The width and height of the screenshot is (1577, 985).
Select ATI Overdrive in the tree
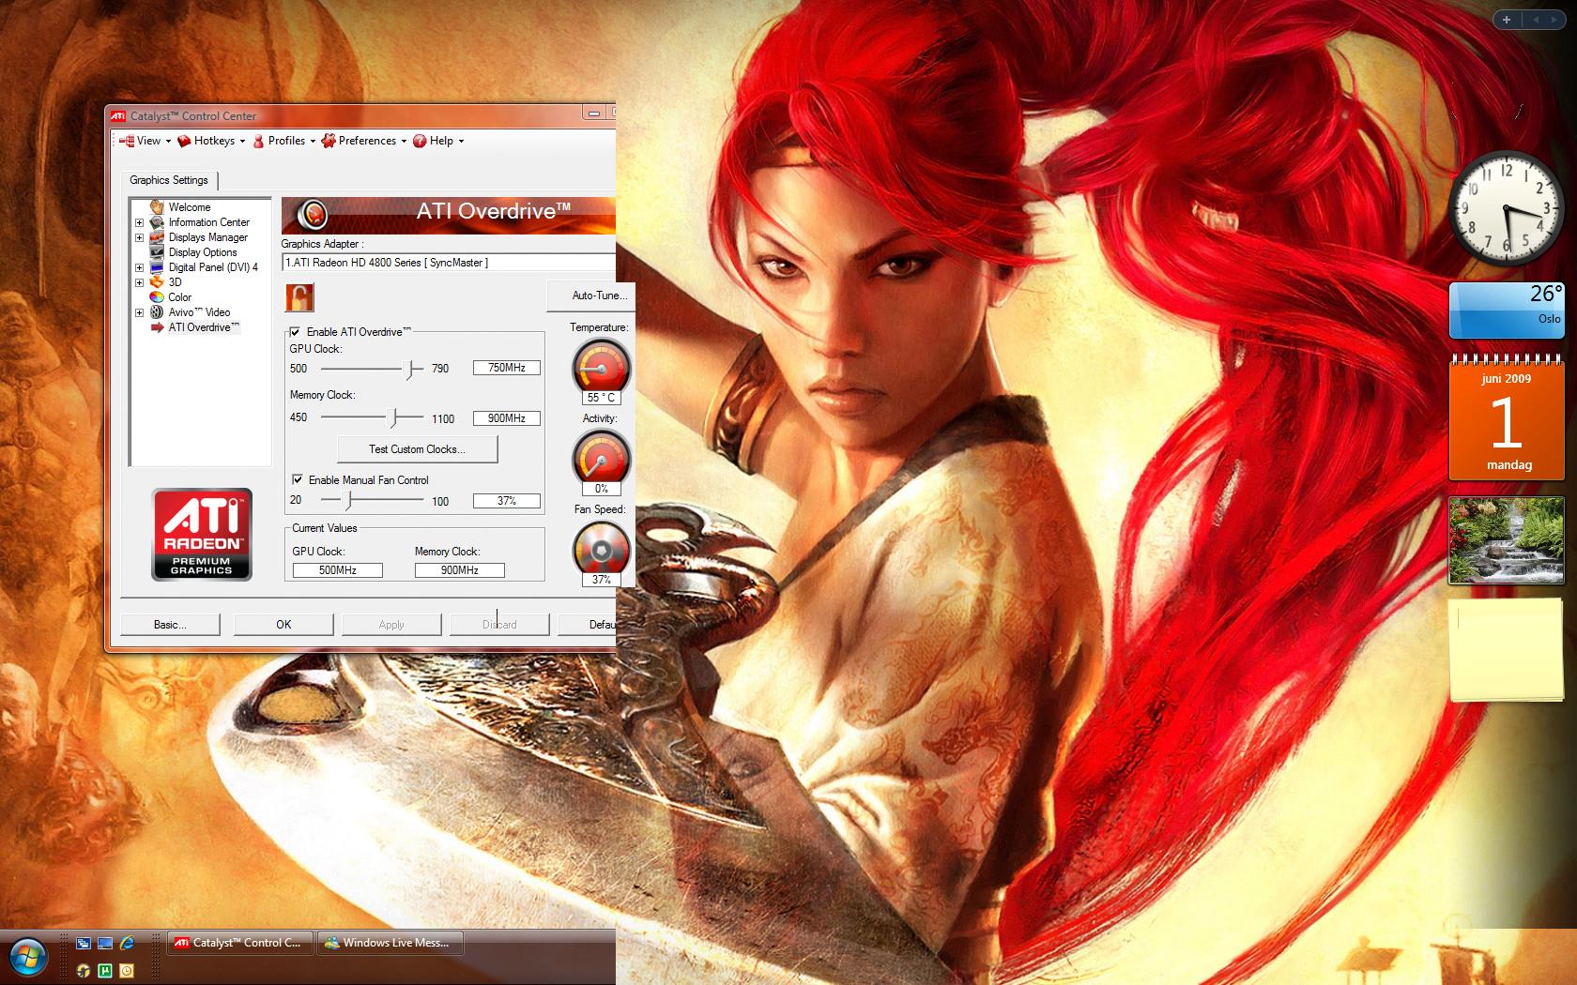click(x=204, y=327)
